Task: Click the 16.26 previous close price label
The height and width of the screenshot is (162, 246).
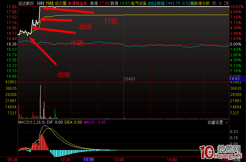Action: point(11,44)
